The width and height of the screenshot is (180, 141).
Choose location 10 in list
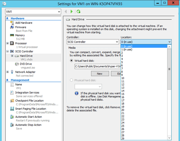click(144, 78)
